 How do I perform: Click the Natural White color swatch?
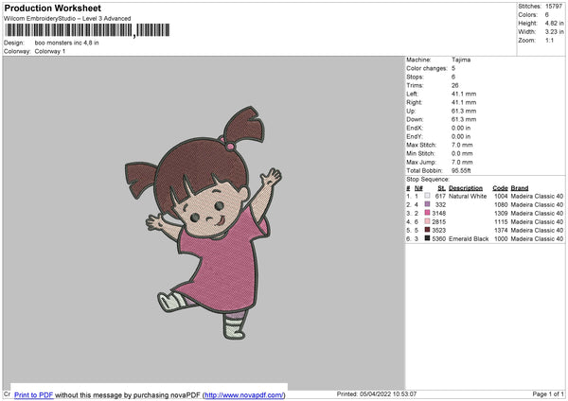pos(428,196)
